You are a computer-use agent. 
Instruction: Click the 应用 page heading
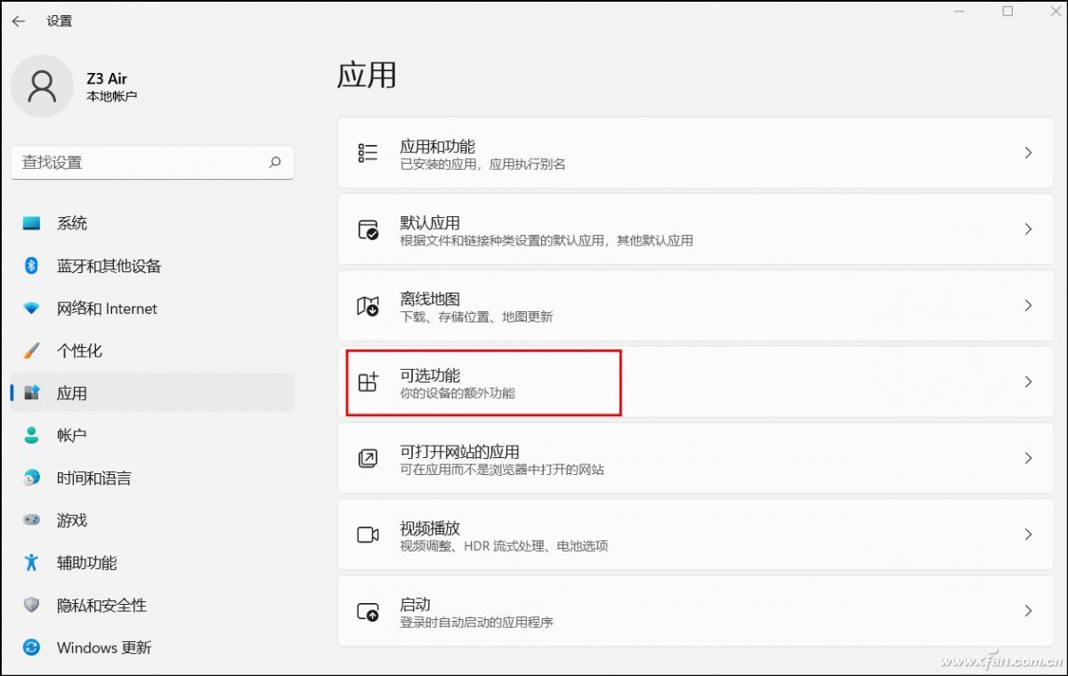tap(367, 75)
